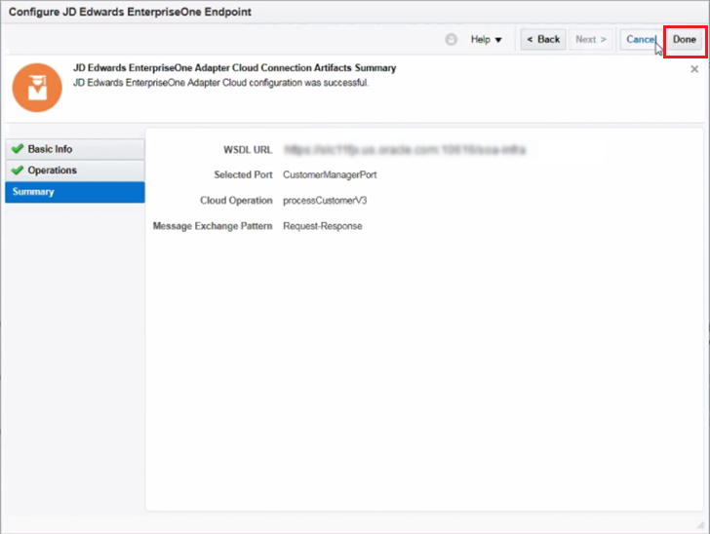Click the Message Exchange Pattern label
710x534 pixels.
coord(213,226)
